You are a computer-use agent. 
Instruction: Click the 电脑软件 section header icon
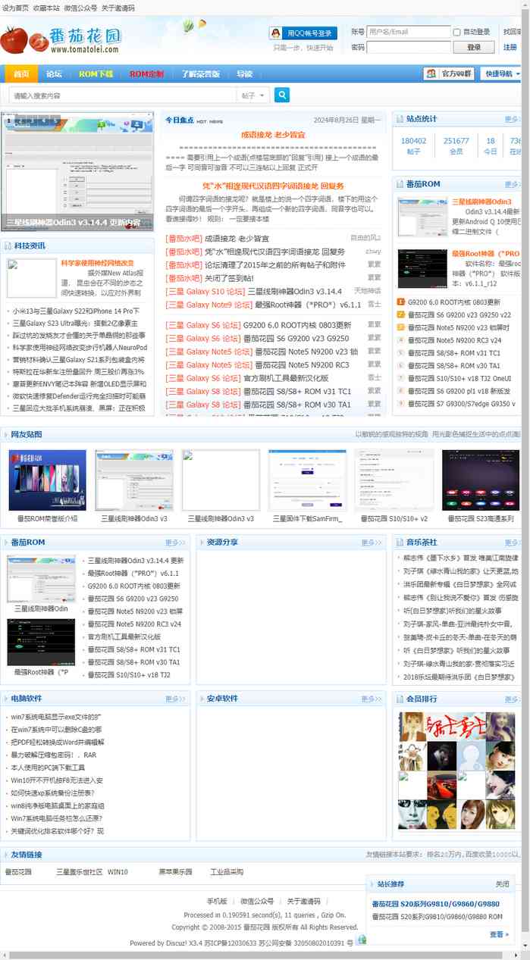(6, 699)
